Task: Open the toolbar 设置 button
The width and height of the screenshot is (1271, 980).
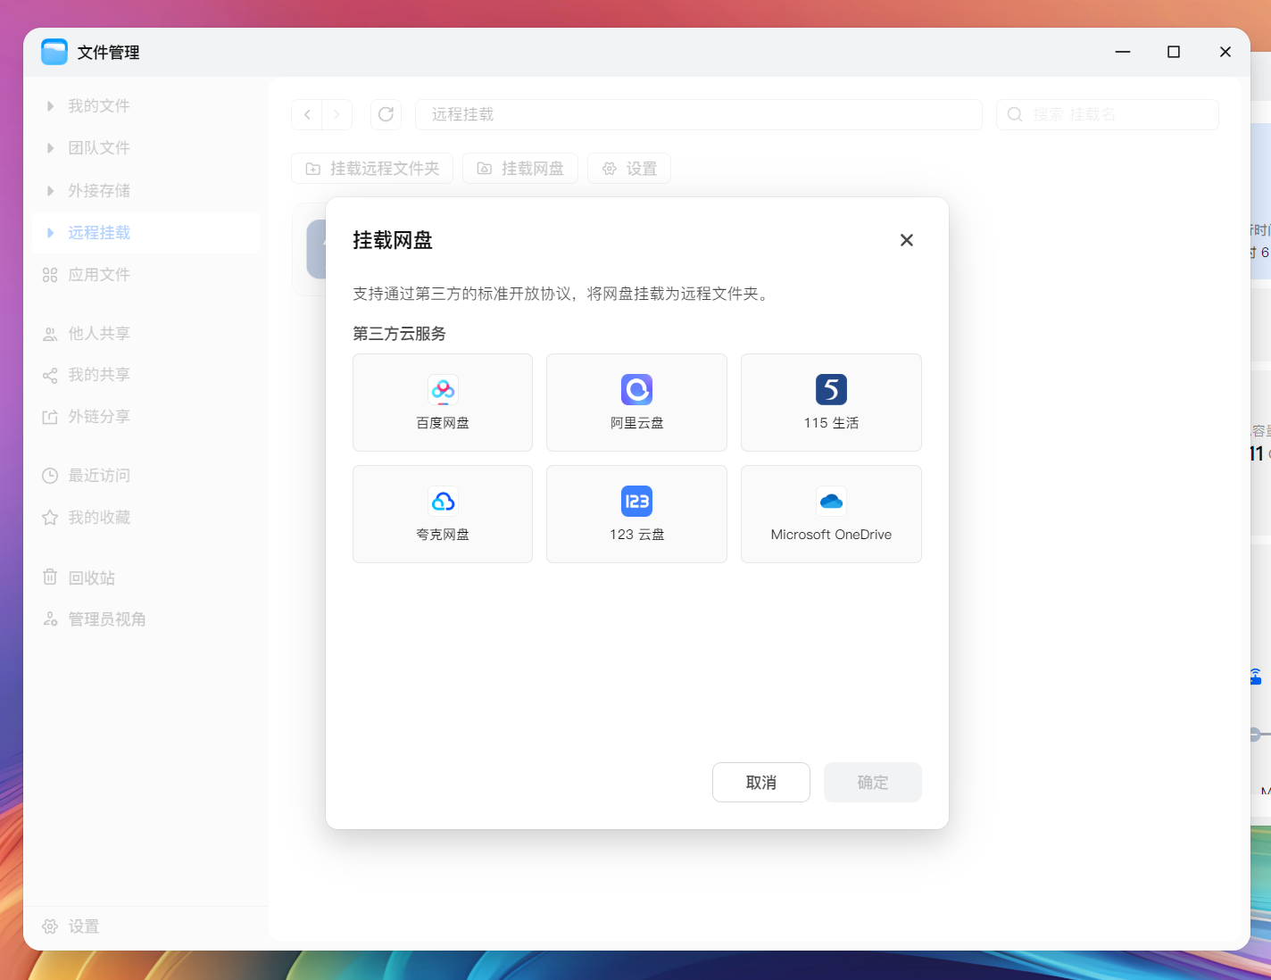Action: [629, 169]
